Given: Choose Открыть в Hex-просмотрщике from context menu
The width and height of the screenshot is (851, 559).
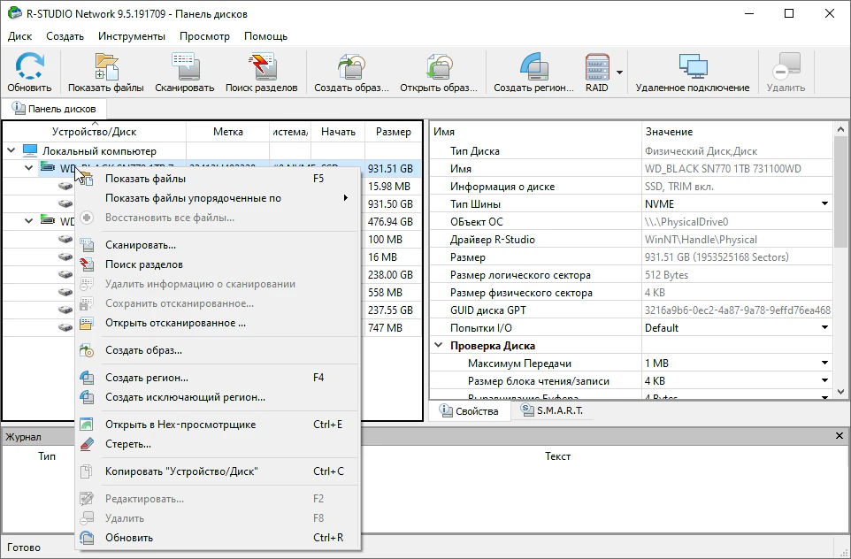Looking at the screenshot, I should pos(180,425).
